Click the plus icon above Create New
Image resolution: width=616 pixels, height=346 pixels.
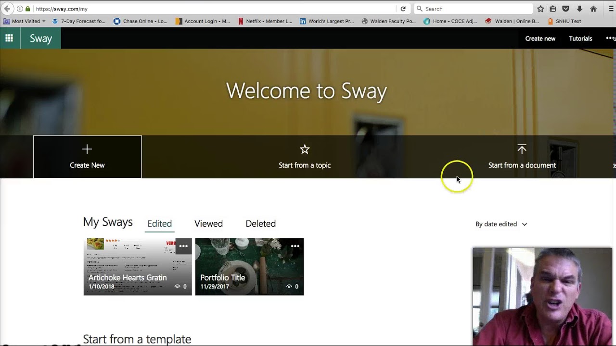(87, 149)
